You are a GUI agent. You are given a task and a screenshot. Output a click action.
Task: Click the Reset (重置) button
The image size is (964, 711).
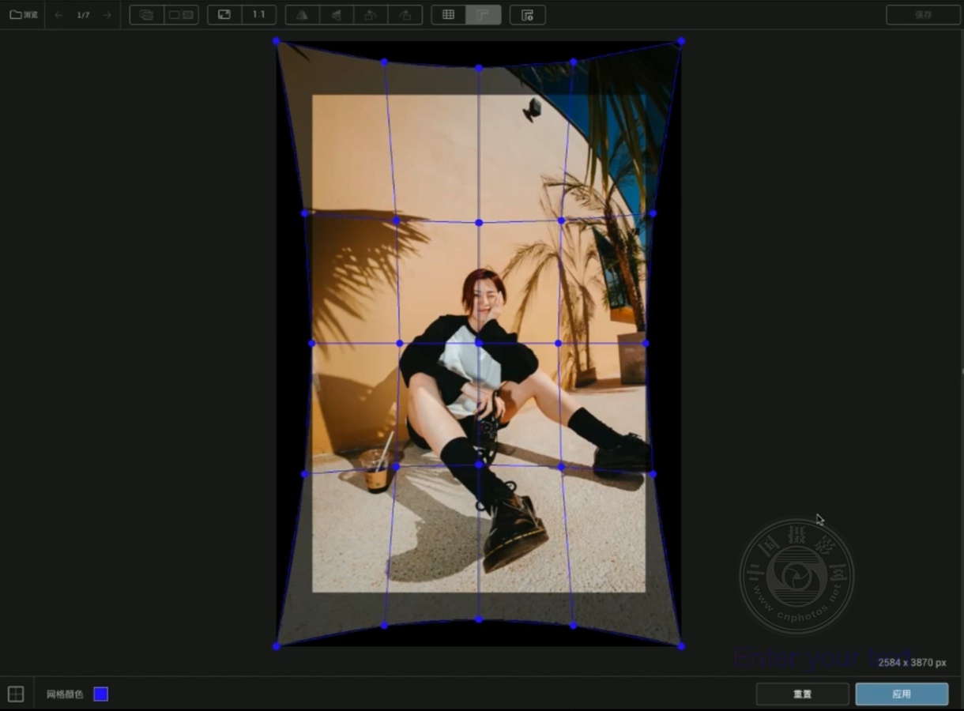point(802,694)
